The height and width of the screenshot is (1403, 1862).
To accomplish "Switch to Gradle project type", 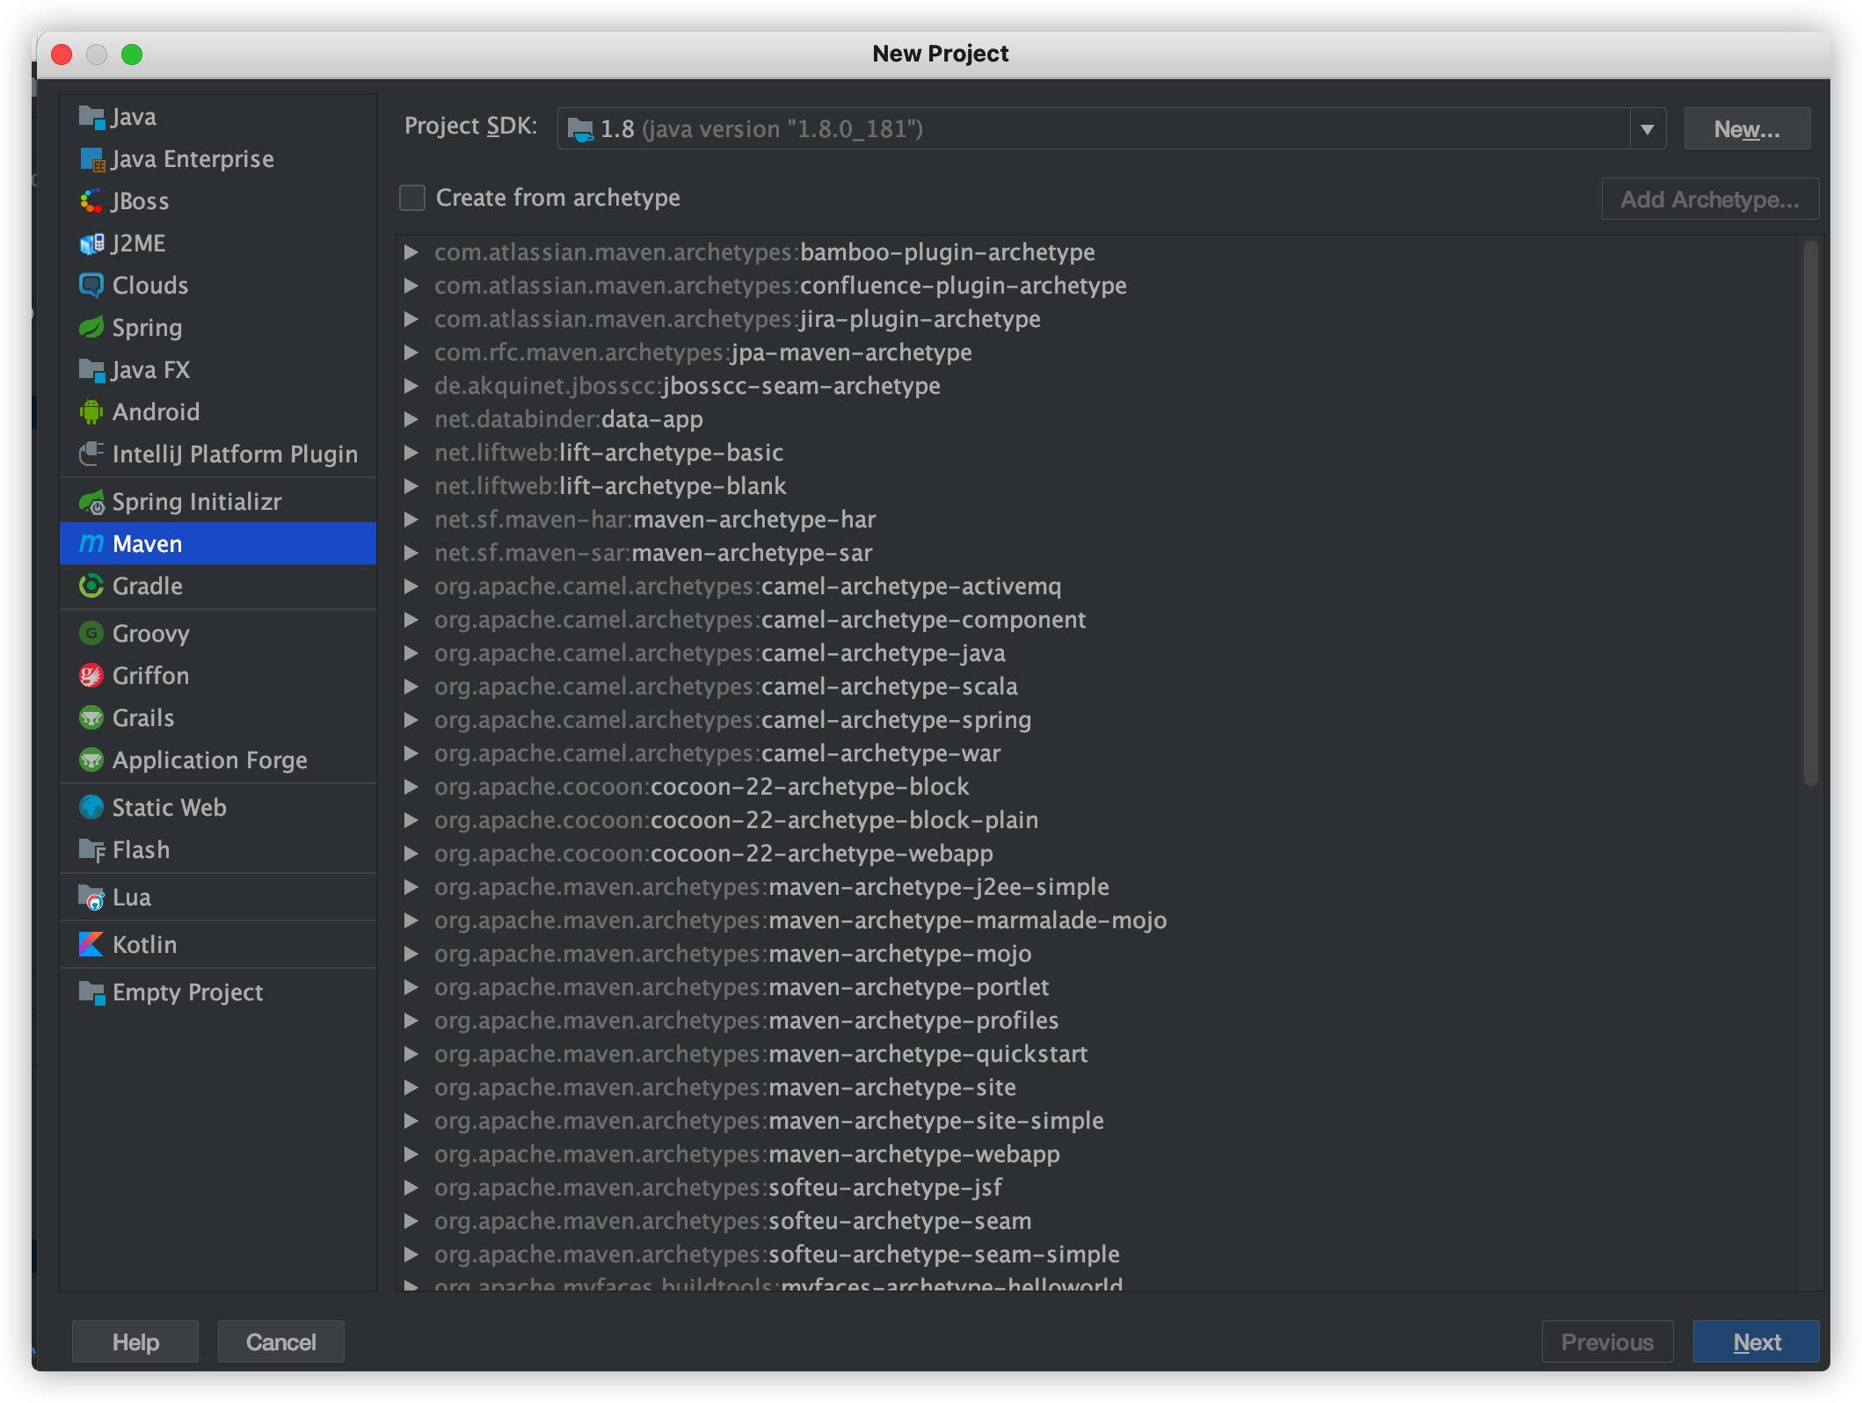I will 218,586.
